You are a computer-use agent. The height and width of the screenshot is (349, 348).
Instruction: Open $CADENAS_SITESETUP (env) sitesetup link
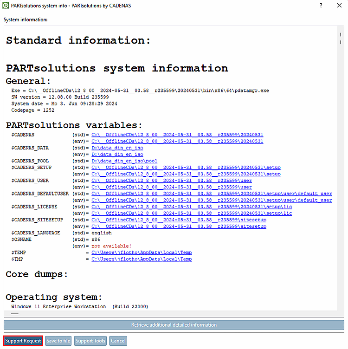click(179, 226)
